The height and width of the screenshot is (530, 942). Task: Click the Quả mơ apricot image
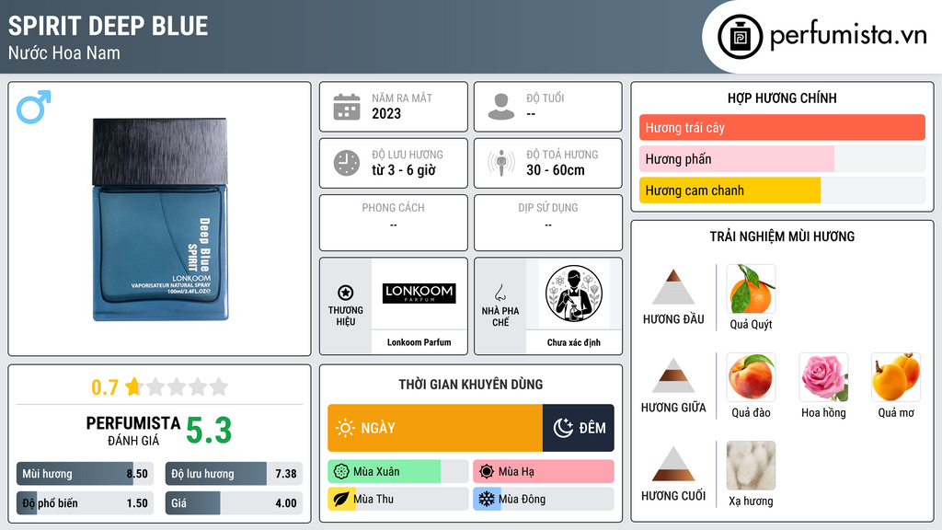[896, 377]
